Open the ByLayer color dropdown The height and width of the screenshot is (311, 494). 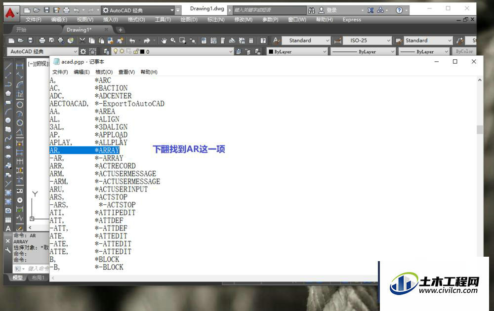coord(297,51)
